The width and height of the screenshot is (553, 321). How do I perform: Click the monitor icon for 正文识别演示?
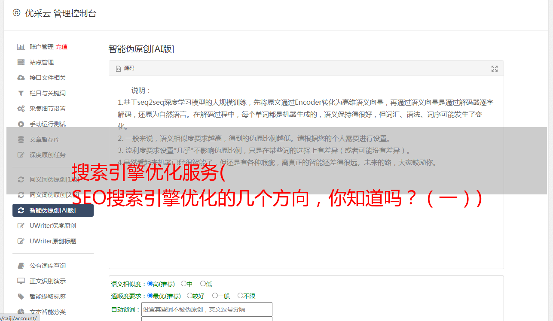pyautogui.click(x=21, y=281)
